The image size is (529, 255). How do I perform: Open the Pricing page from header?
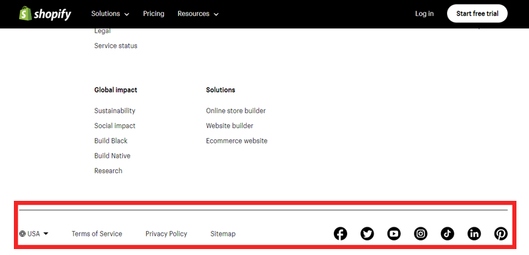click(153, 14)
